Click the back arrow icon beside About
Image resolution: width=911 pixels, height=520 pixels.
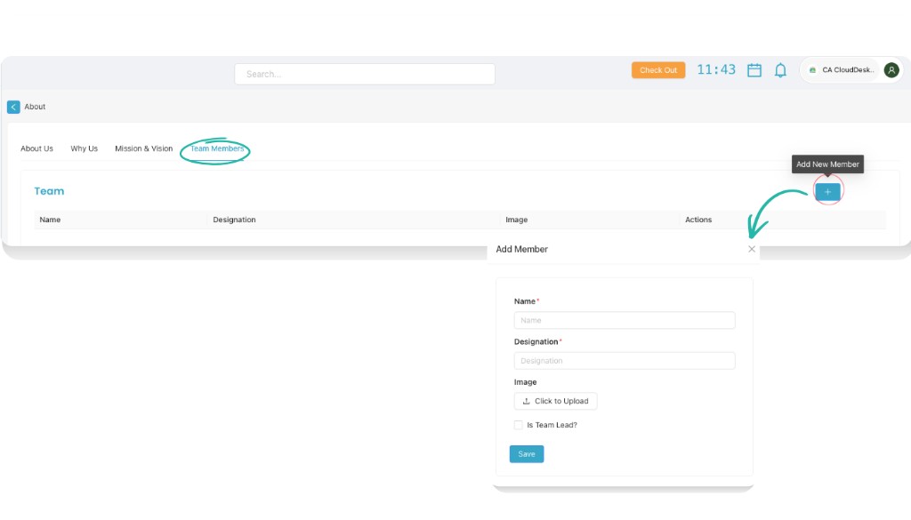13,107
